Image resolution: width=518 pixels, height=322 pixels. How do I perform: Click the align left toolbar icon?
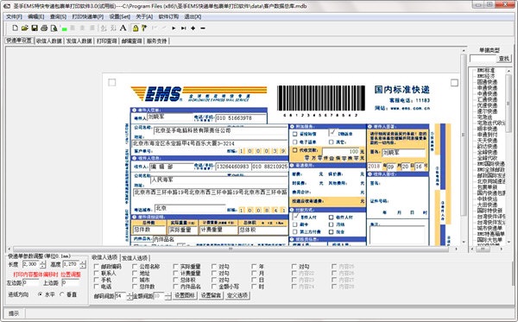click(x=73, y=28)
